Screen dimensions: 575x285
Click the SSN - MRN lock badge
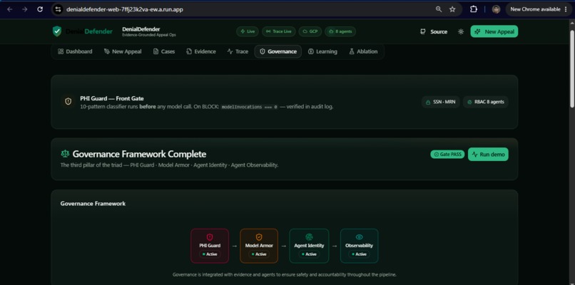(x=441, y=102)
